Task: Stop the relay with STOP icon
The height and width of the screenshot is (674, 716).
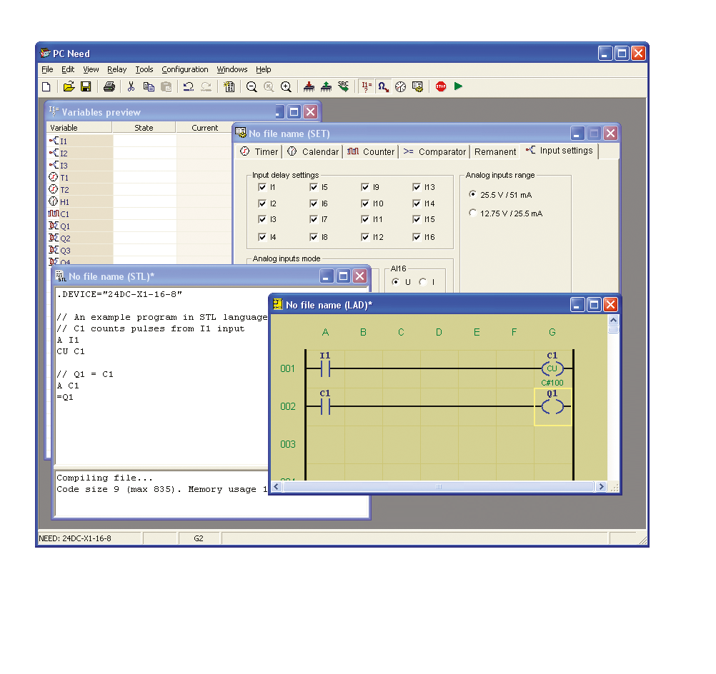Action: point(441,86)
